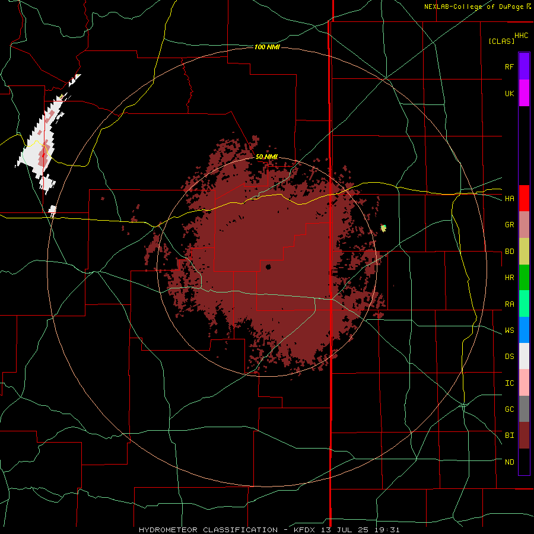Click the "GR" legend label

(510, 225)
